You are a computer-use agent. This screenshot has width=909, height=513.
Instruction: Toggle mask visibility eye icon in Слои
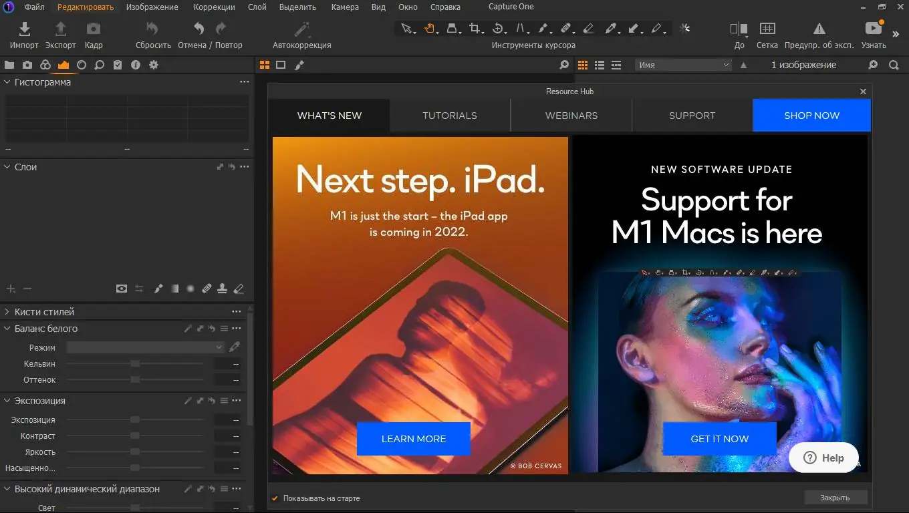121,289
